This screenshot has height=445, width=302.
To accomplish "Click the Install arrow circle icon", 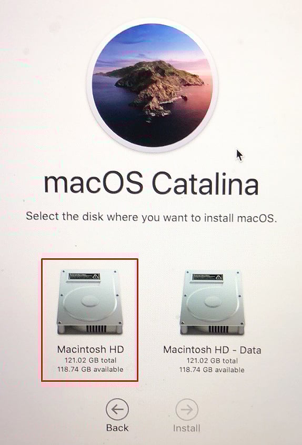I will 187,410.
